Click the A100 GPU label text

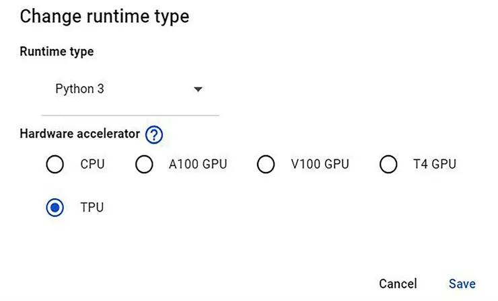(x=197, y=165)
